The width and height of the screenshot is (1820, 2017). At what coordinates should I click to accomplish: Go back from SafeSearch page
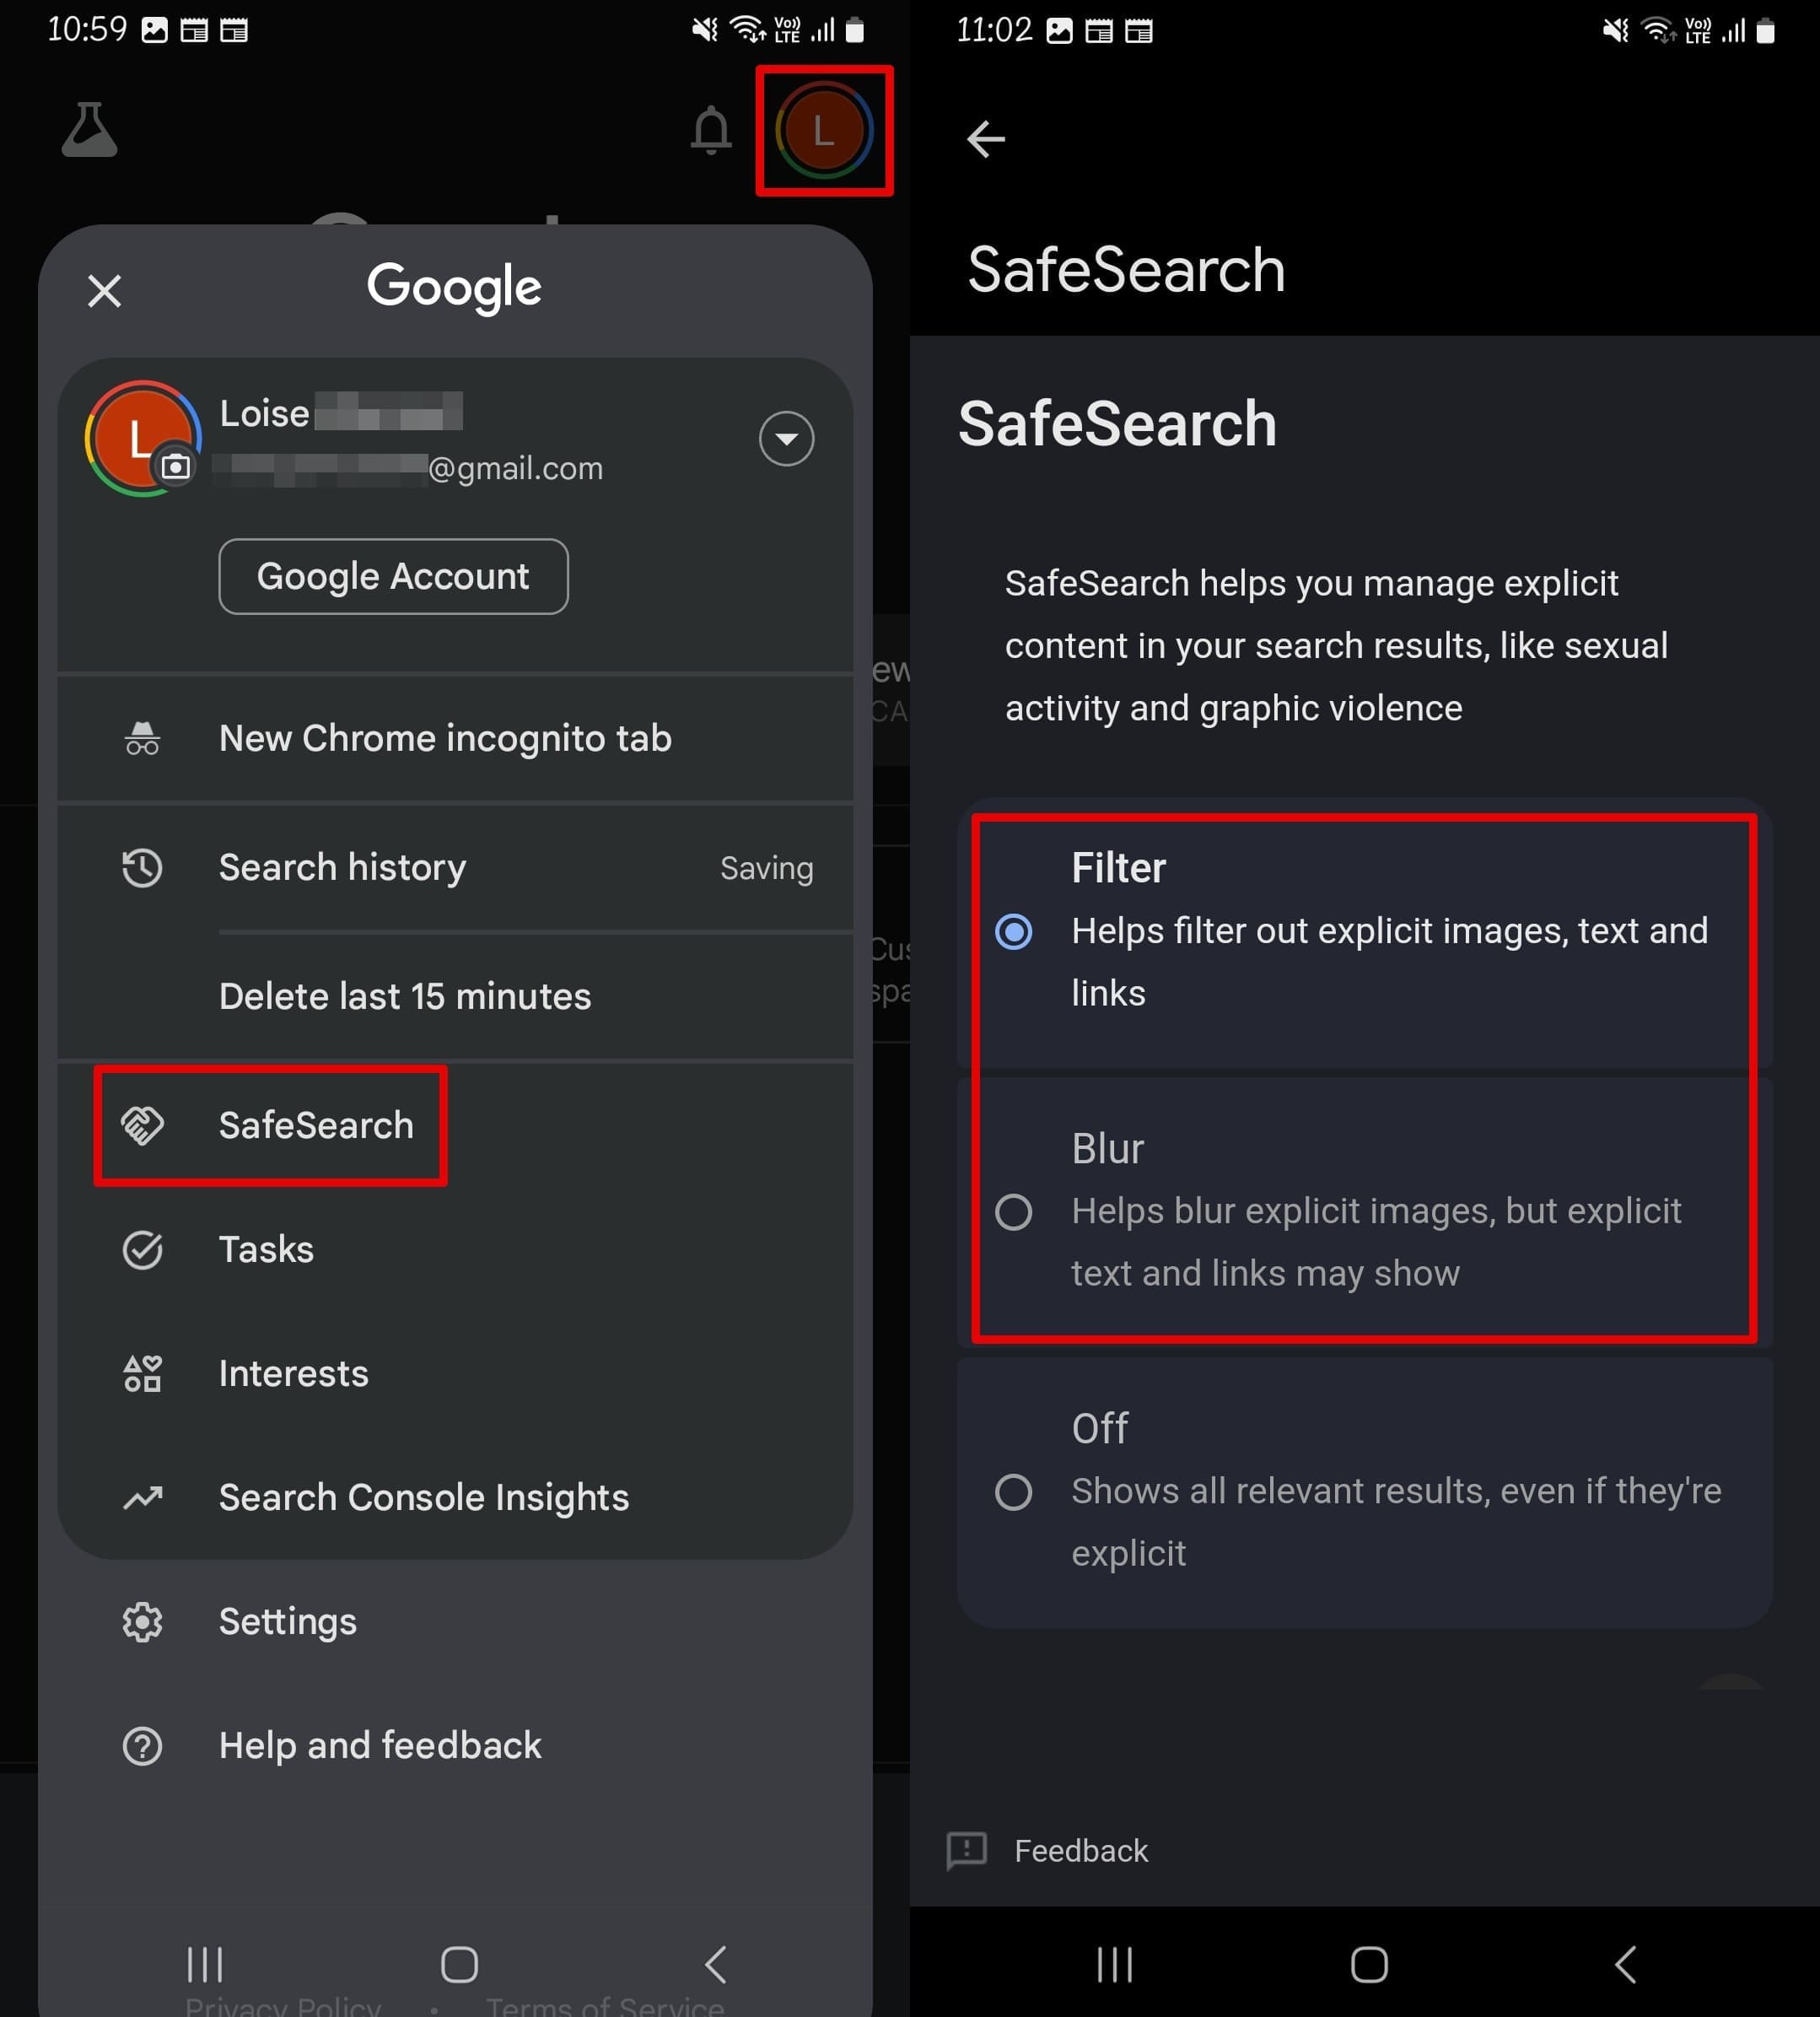coord(986,139)
